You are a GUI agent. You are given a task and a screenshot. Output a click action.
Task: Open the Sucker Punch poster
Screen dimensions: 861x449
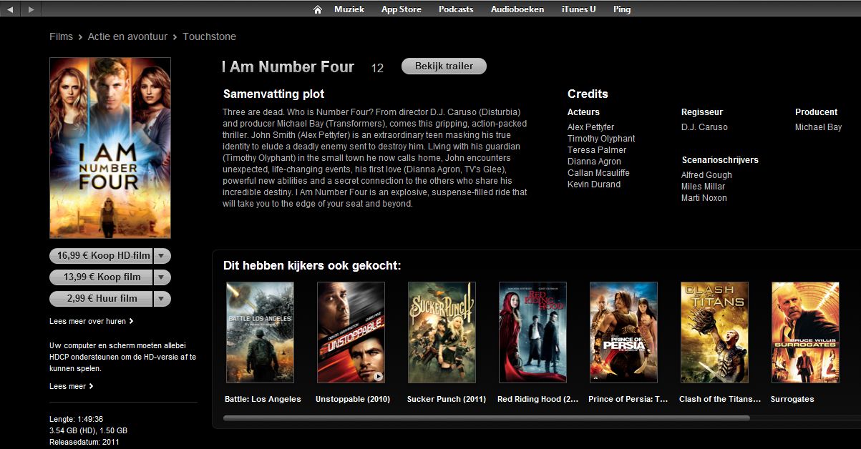click(x=442, y=332)
